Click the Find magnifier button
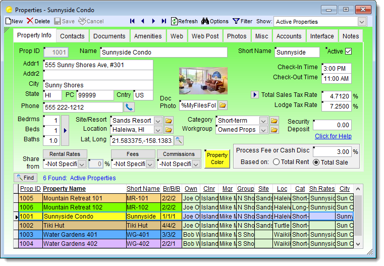 coord(25,178)
